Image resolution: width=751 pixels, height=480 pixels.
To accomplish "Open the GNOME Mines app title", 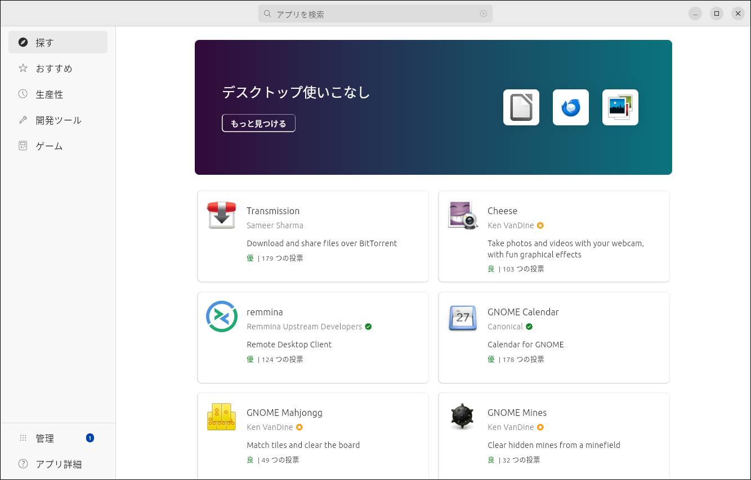I will (x=517, y=413).
